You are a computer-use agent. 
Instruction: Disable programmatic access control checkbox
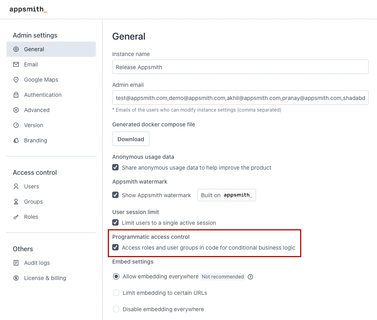point(115,247)
